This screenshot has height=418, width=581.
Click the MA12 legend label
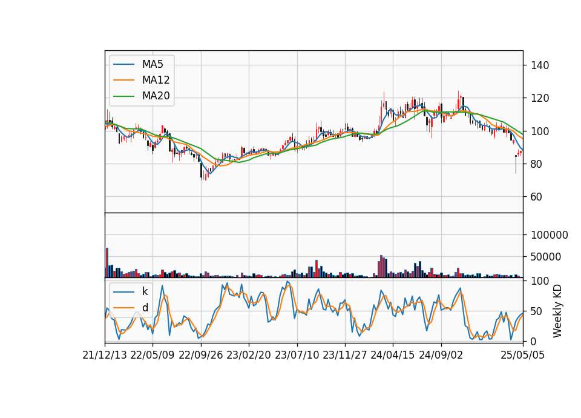[x=156, y=80]
